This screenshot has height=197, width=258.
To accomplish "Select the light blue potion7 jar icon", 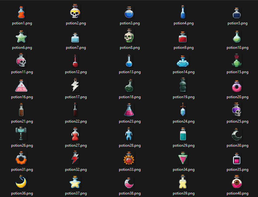I will coord(75,38).
